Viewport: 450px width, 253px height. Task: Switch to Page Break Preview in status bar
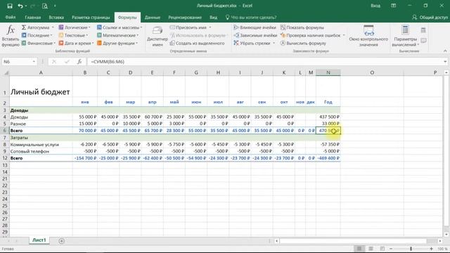coord(382,249)
